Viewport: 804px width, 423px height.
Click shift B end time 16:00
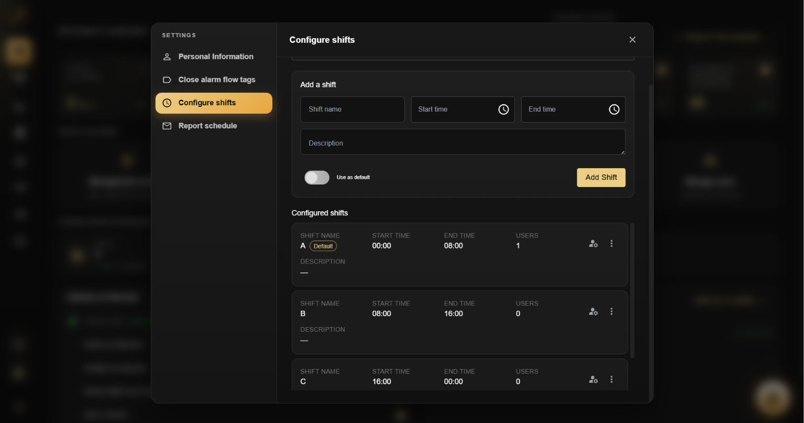[x=454, y=313]
